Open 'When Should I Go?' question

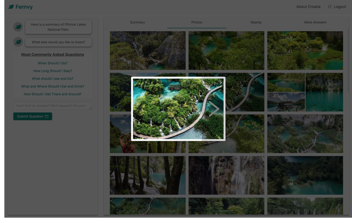pos(52,63)
